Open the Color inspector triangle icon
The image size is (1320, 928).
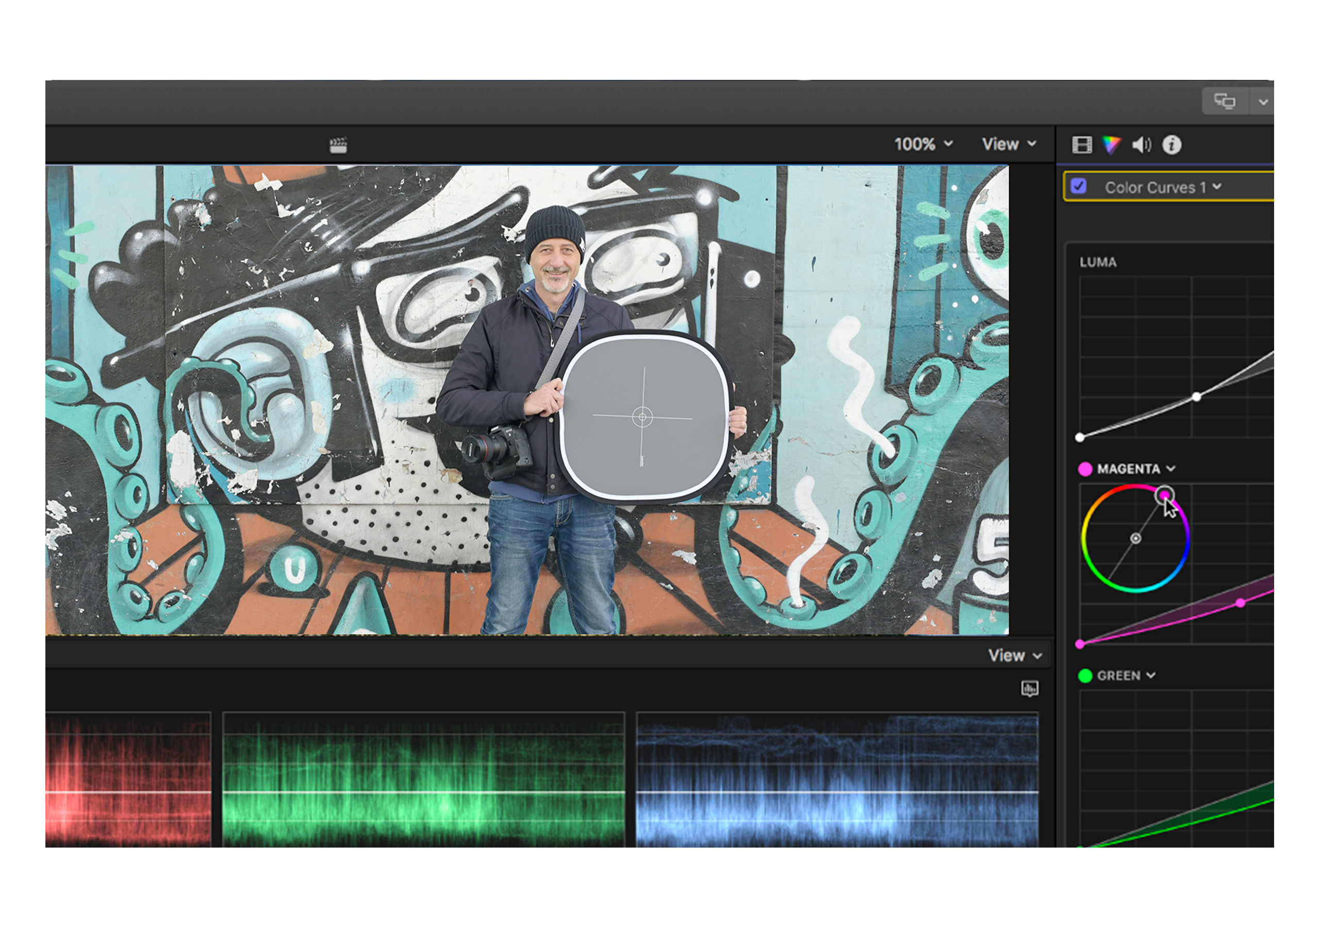click(x=1111, y=145)
